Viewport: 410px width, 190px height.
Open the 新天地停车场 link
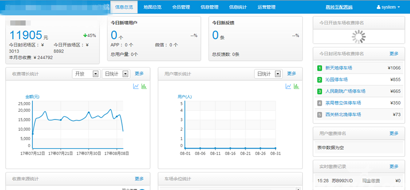(x=339, y=68)
